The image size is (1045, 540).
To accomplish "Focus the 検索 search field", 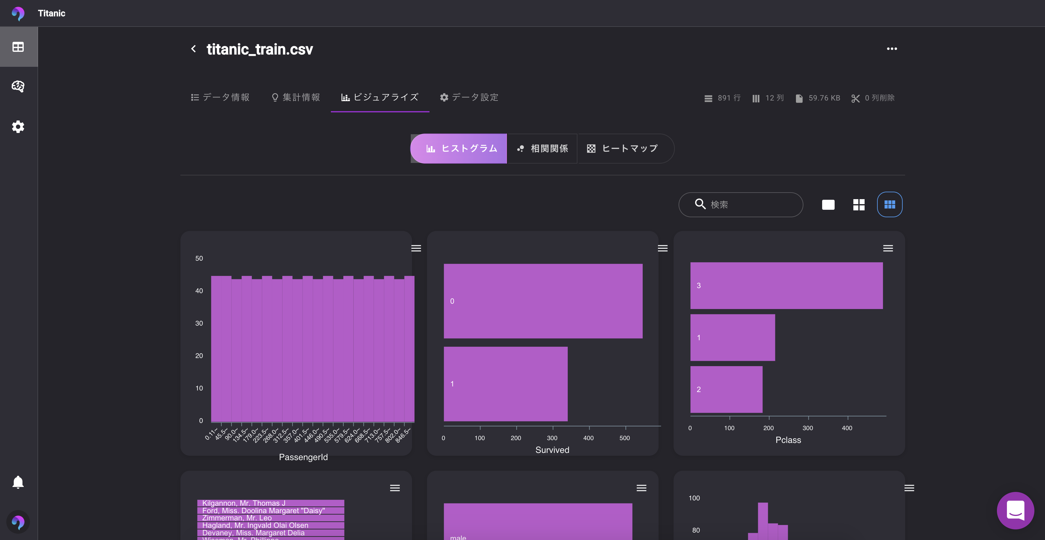I will pyautogui.click(x=741, y=204).
